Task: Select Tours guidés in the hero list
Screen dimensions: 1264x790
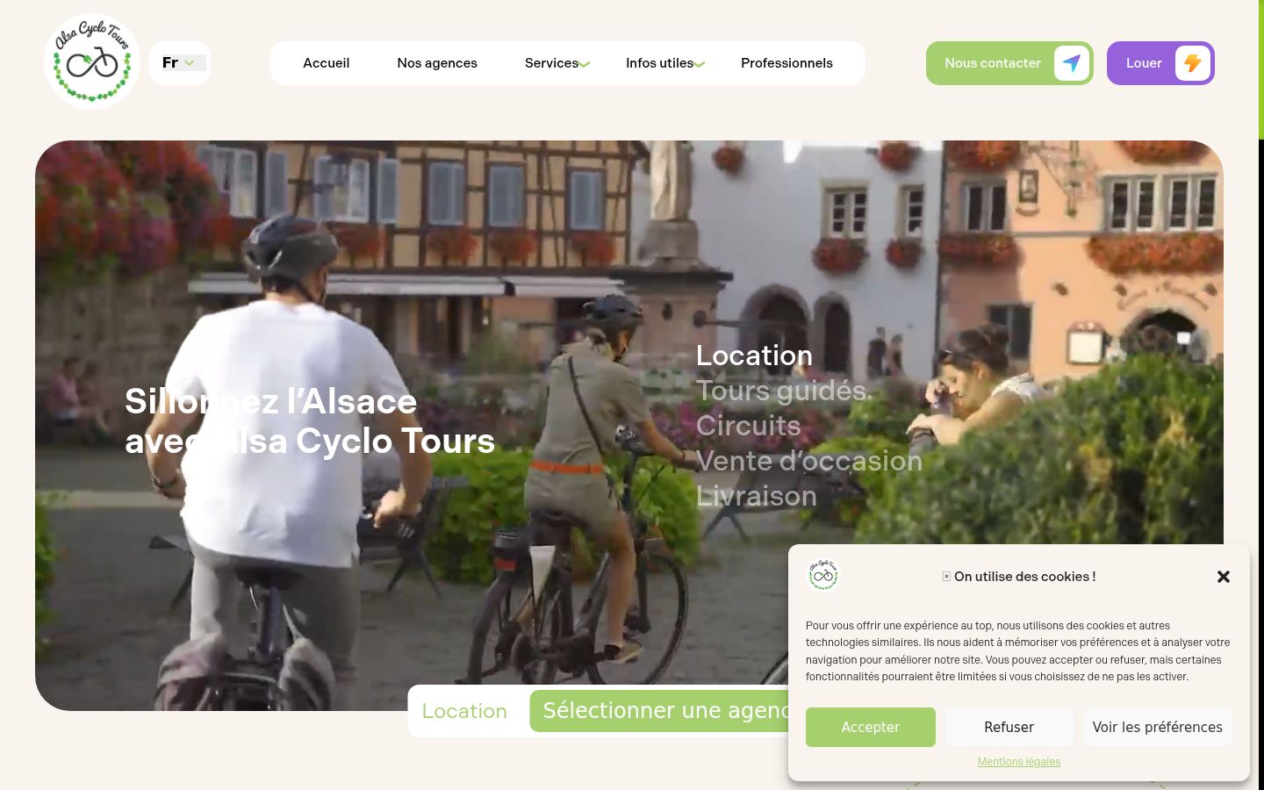Action: click(x=782, y=391)
